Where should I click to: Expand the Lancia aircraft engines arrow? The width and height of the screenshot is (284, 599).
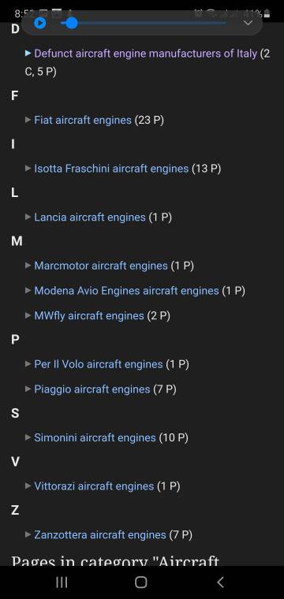[28, 217]
